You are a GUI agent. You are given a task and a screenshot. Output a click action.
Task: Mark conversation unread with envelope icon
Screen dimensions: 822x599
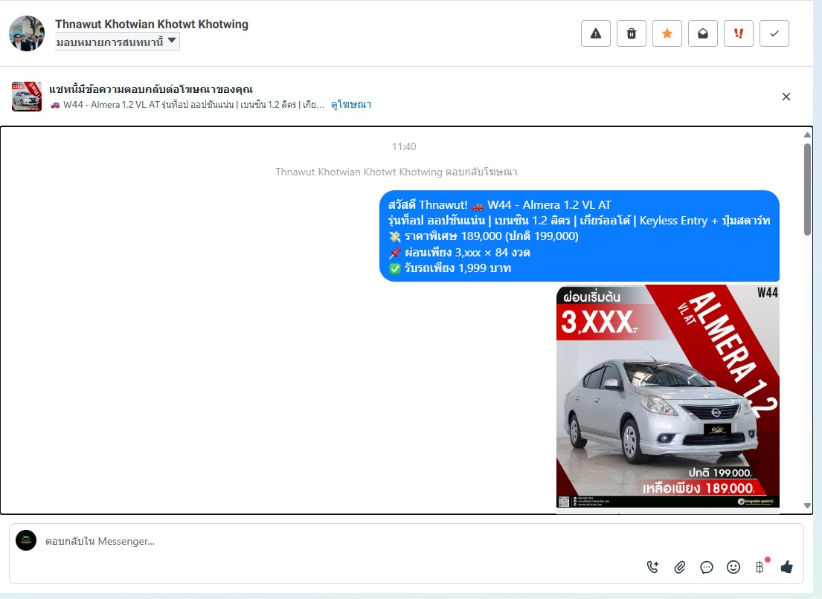coord(702,33)
